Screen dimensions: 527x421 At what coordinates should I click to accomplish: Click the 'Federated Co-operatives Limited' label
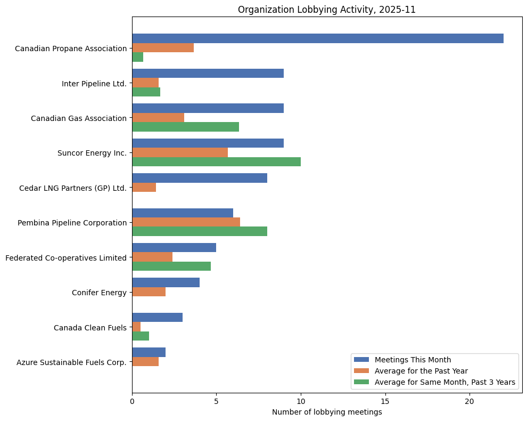click(66, 257)
